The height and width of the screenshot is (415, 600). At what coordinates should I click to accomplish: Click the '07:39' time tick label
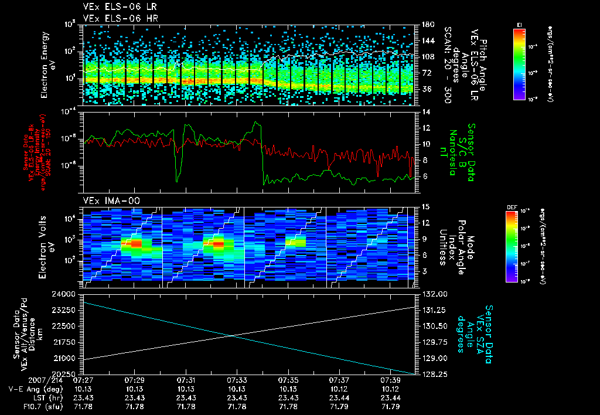coord(391,381)
